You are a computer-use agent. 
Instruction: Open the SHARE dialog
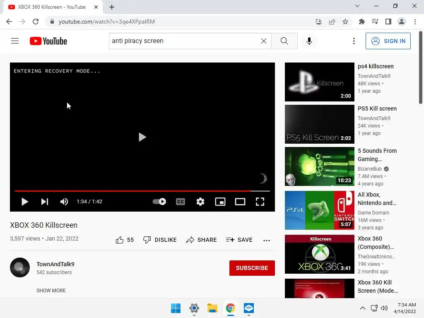tap(202, 240)
